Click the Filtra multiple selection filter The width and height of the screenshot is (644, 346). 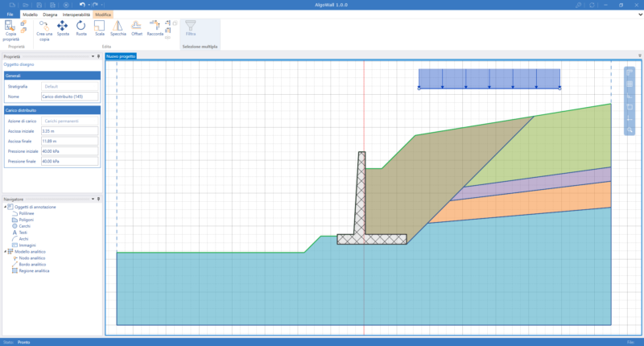pos(191,28)
